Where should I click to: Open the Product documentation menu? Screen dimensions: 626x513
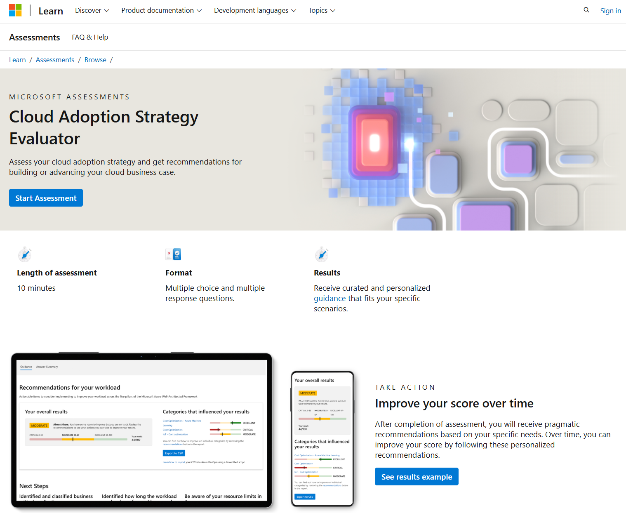click(161, 10)
